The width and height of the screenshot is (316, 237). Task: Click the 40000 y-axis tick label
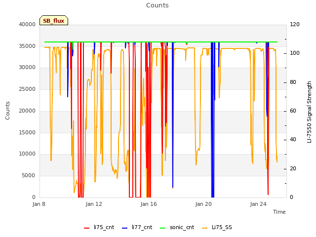[27, 24]
